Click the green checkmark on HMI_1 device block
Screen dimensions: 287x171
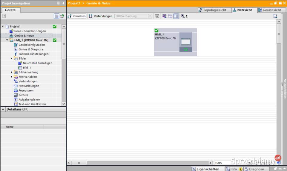pyautogui.click(x=156, y=30)
